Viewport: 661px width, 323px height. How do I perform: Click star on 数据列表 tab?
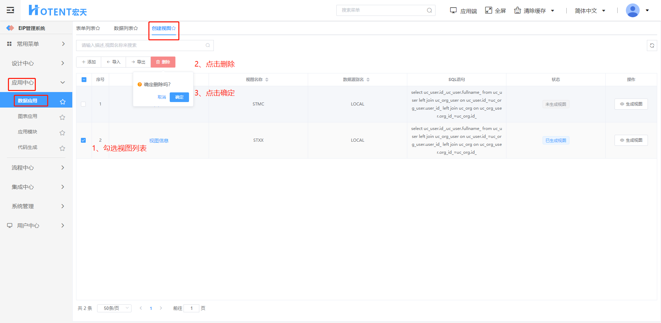click(x=136, y=28)
